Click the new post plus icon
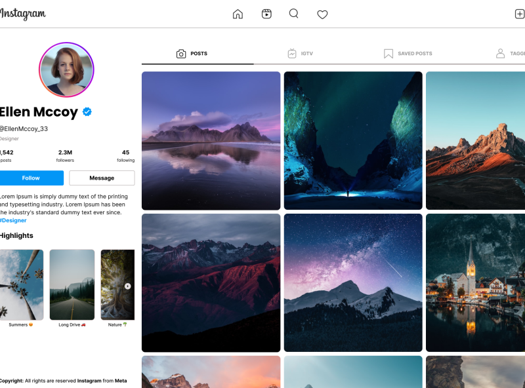525x388 pixels. click(x=520, y=14)
